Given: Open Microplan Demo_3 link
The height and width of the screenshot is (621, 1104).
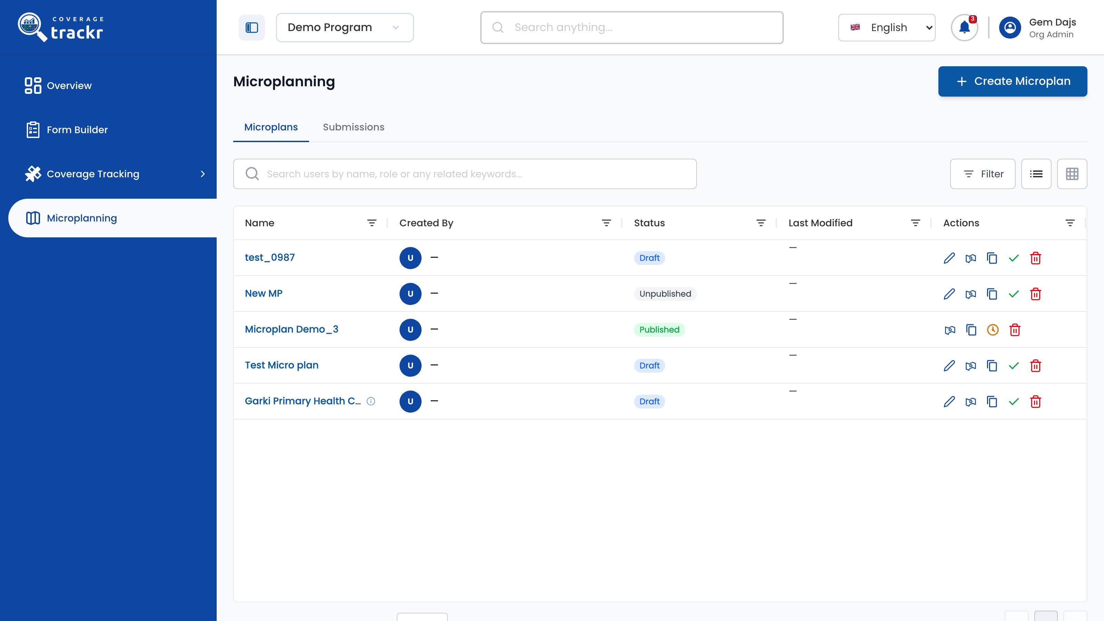Looking at the screenshot, I should tap(292, 329).
